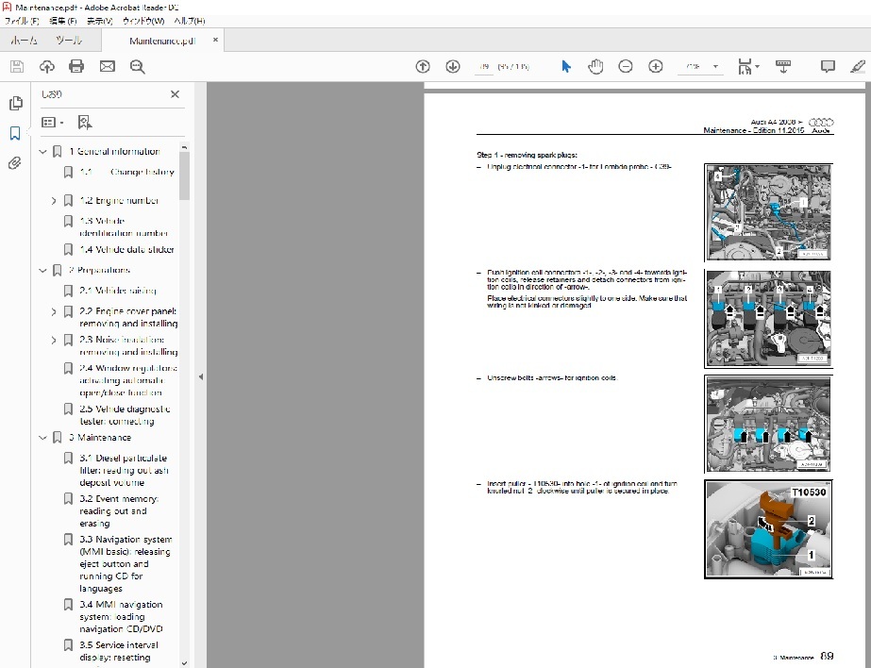Open the Bookmarks panel icon
This screenshot has width=871, height=668.
(15, 133)
